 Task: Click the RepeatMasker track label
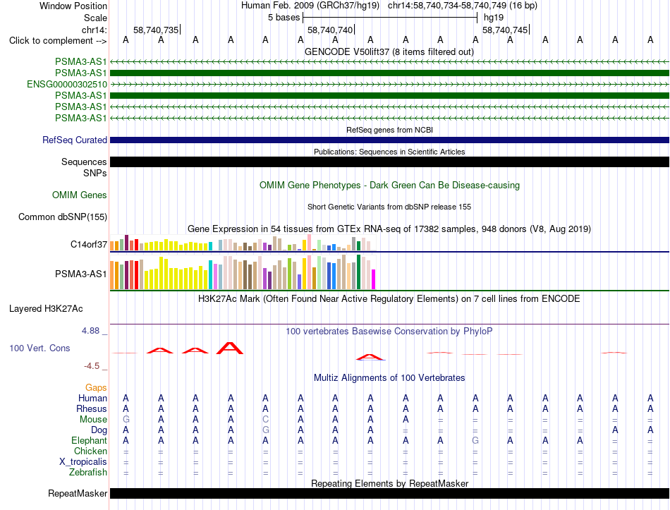click(x=78, y=493)
